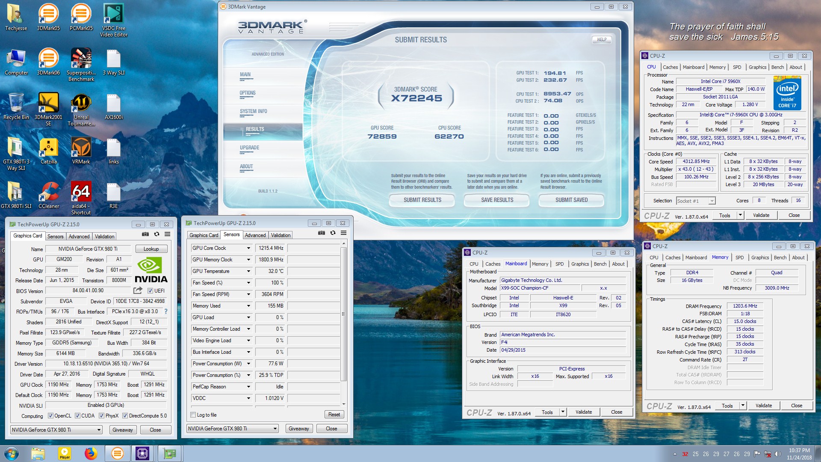Launch 3DMark2001 SE shortcut

click(48, 109)
